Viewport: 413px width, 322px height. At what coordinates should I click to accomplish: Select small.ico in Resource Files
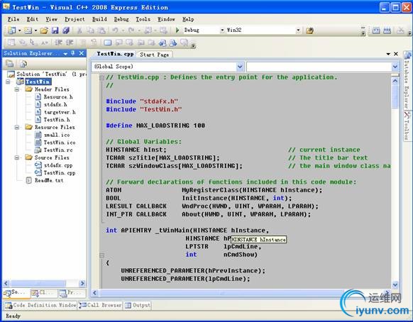click(x=57, y=135)
